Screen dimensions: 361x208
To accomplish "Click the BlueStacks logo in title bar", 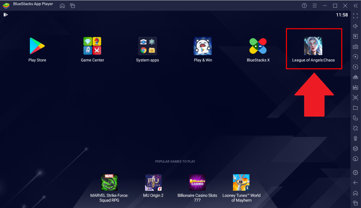I will pos(6,6).
